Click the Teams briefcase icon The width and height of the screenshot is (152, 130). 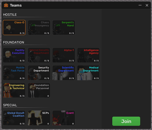coord(6,5)
